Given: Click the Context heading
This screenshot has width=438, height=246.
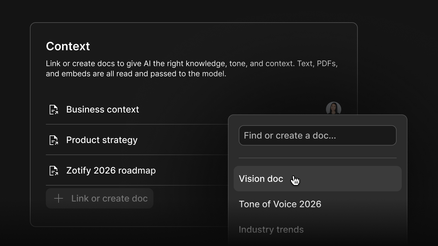Looking at the screenshot, I should (68, 46).
